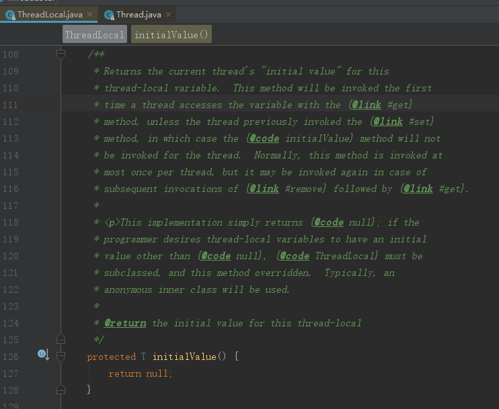Click line number 111 in gutter
Viewport: 499px width, 409px height.
pos(11,105)
